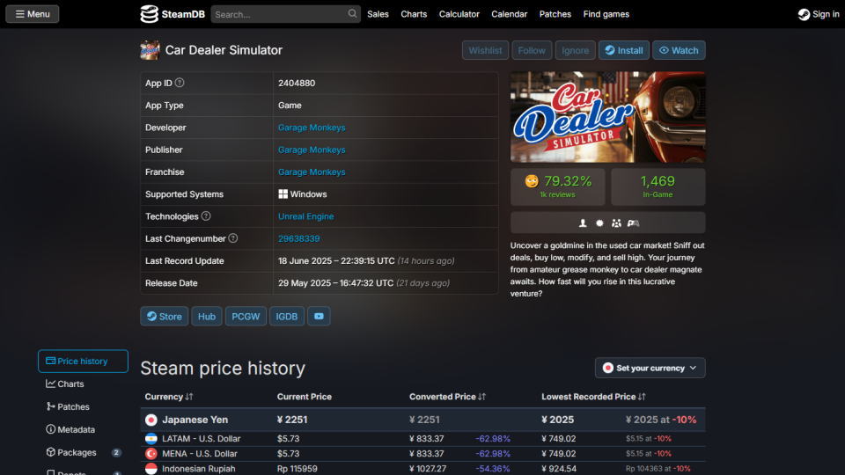The width and height of the screenshot is (845, 475).
Task: Click the Japanese Yen flag icon
Action: (x=151, y=420)
